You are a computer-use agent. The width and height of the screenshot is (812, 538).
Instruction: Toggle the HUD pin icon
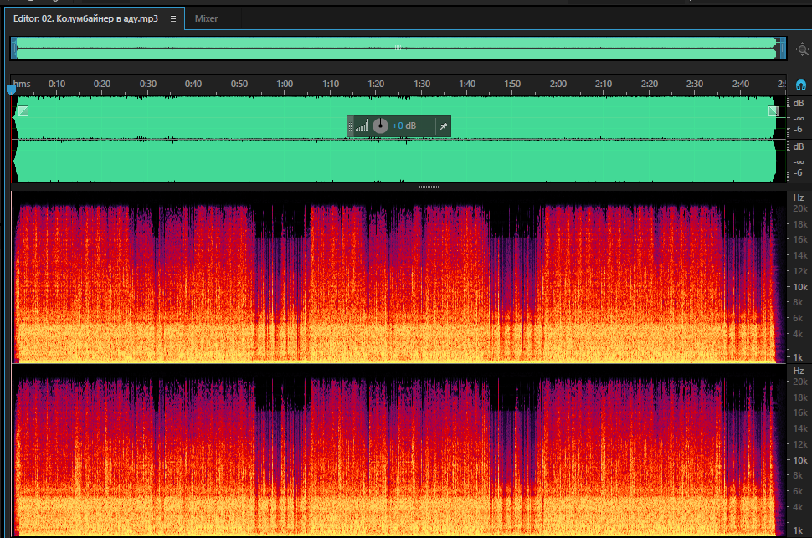tap(444, 126)
